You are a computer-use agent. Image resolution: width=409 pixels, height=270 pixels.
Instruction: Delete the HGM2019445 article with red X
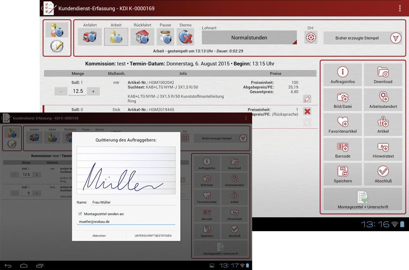tap(307, 111)
